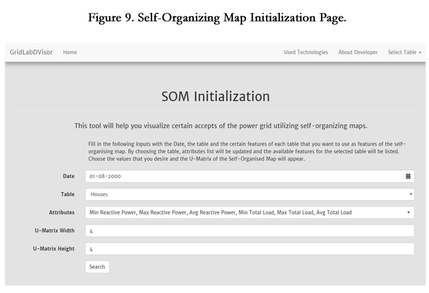Click the SOM Initialization heading
This screenshot has height=293, width=429.
[x=216, y=96]
